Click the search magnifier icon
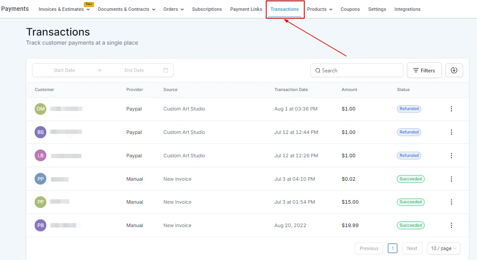The image size is (477, 260). (x=318, y=70)
